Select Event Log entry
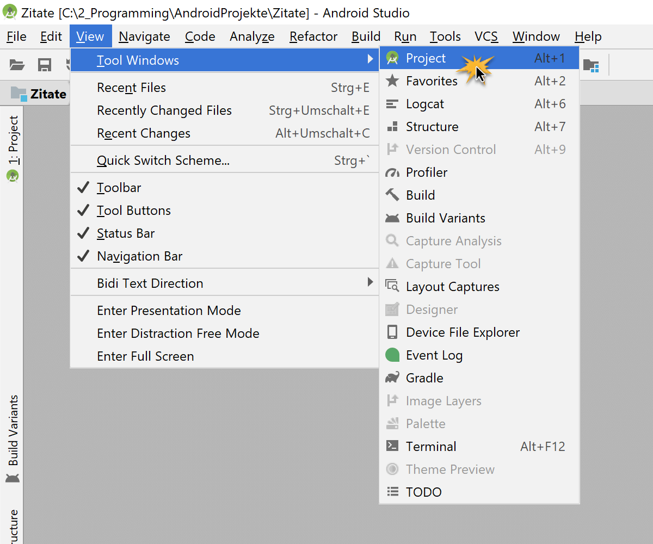This screenshot has width=653, height=544. click(479, 355)
